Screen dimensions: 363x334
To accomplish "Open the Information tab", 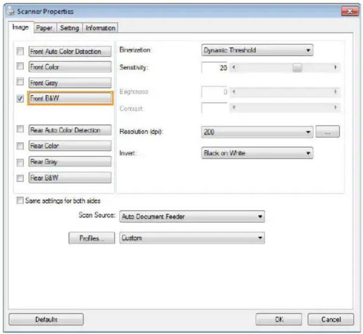I will point(100,28).
